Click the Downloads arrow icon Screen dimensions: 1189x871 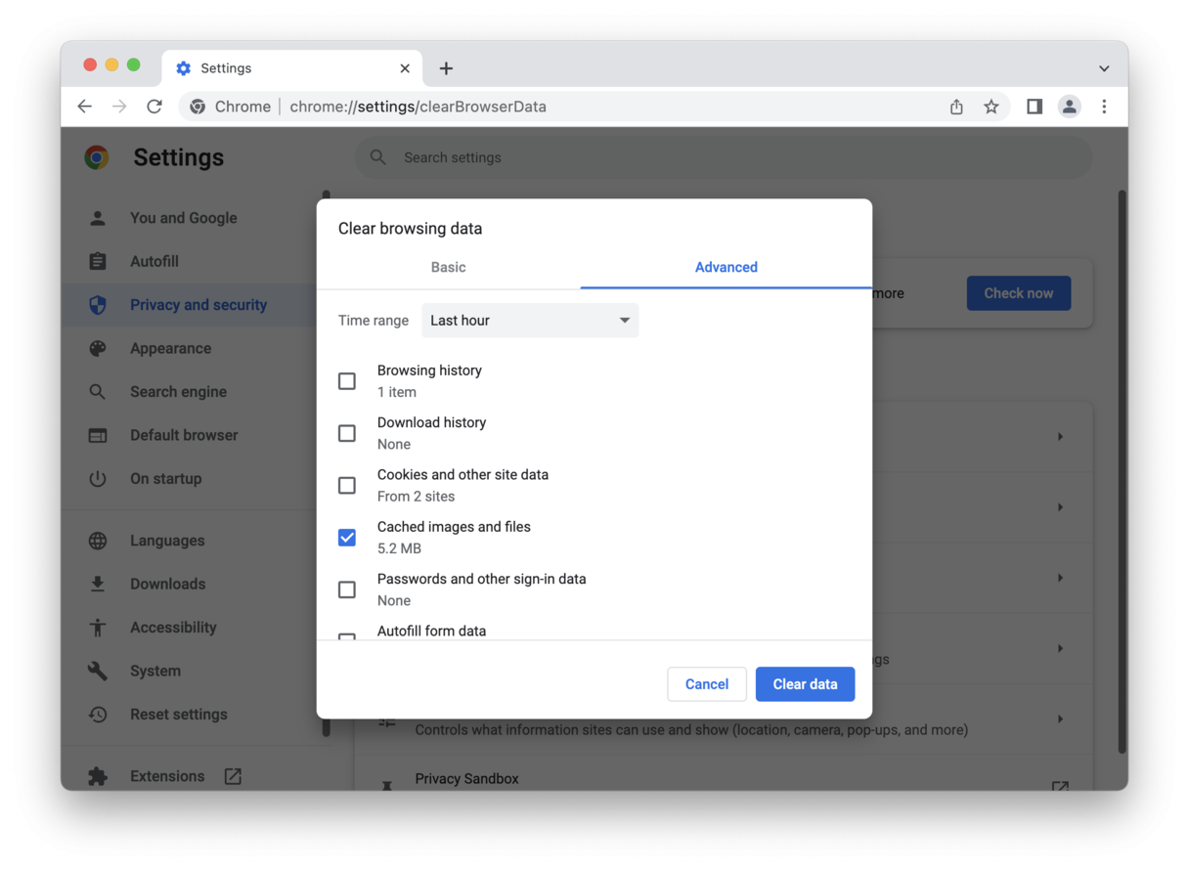click(98, 584)
